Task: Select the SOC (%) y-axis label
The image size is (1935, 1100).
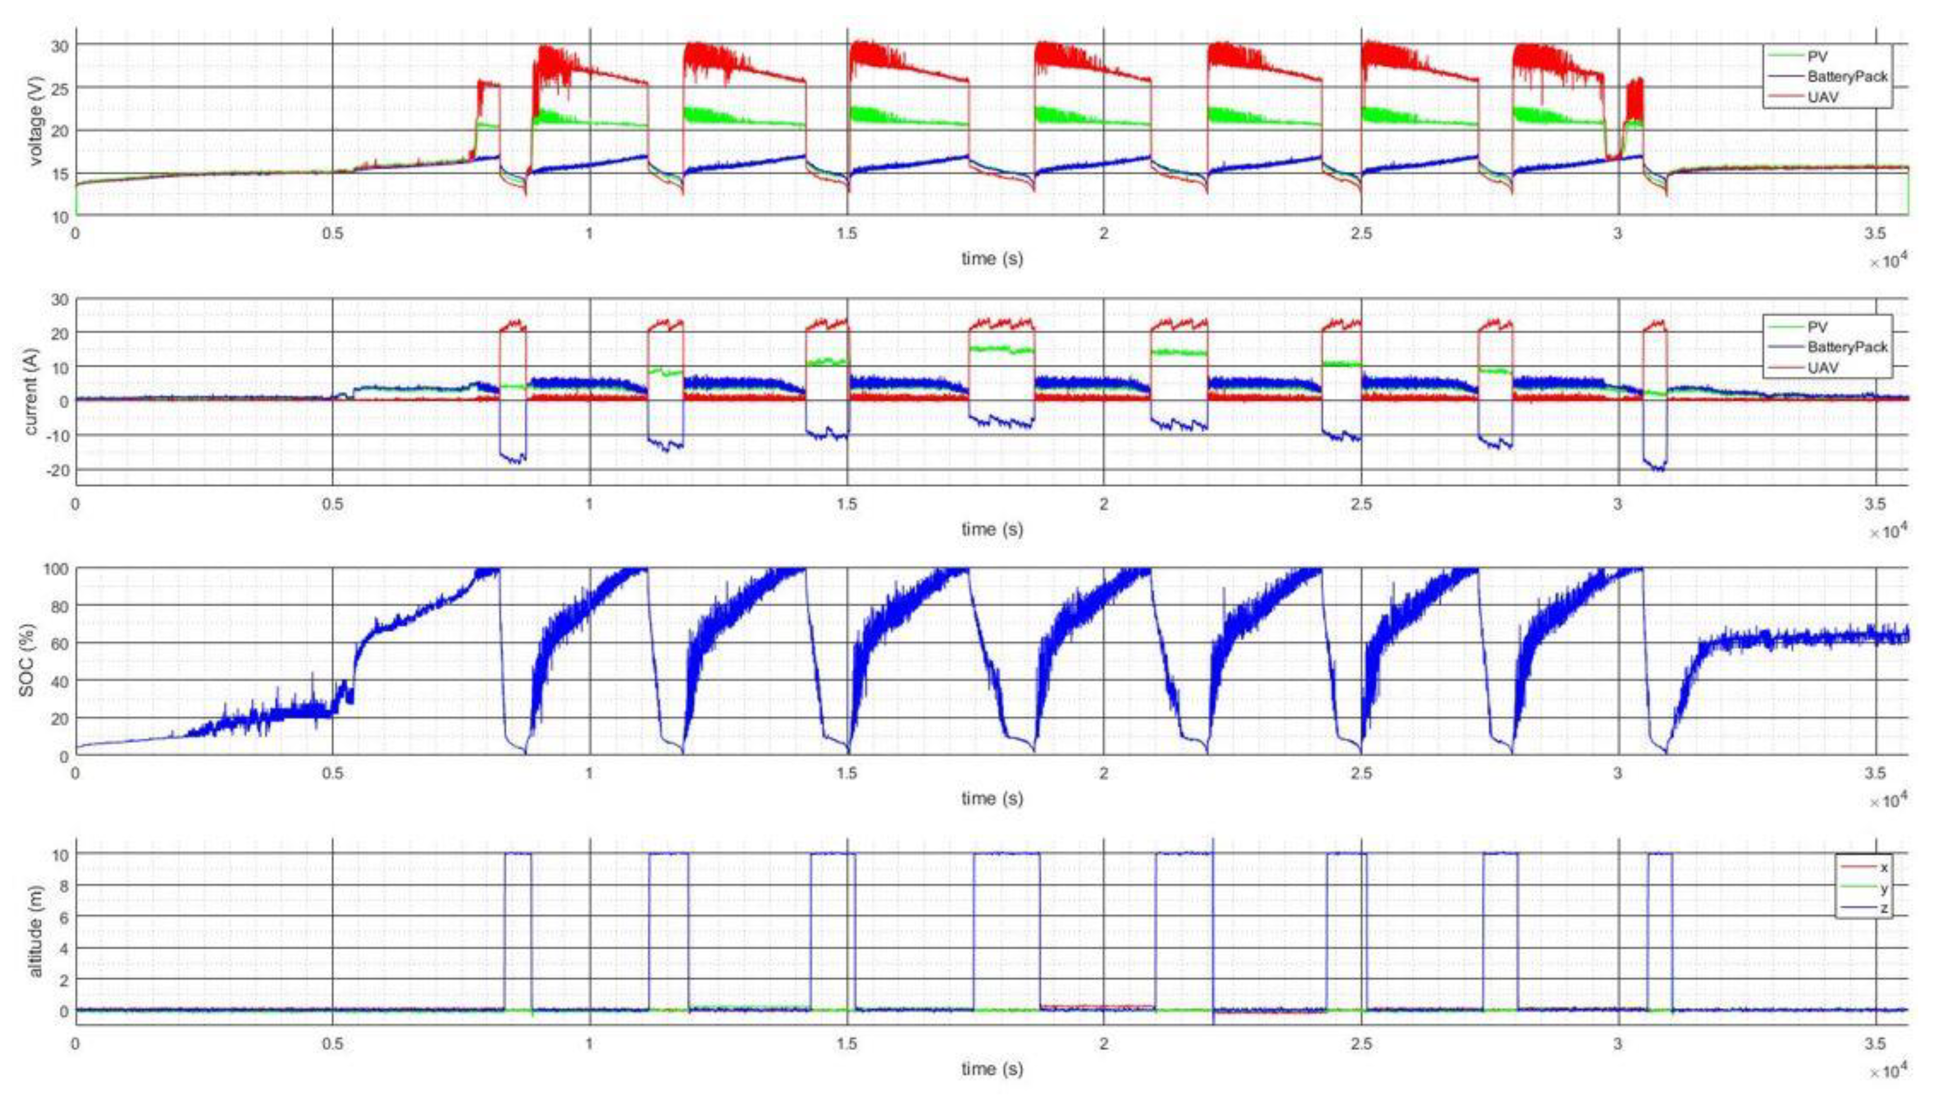Action: click(27, 660)
